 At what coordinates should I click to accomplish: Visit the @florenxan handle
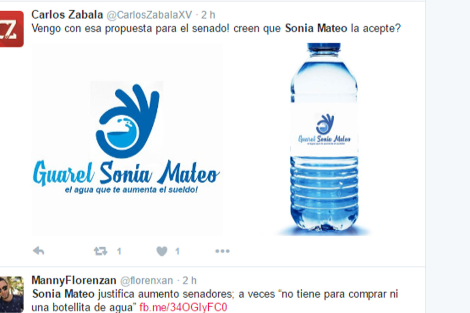[x=147, y=281]
